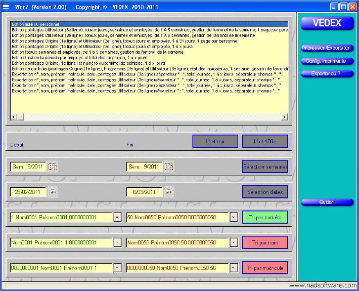Select report with '1 page par pers' at end
The height and width of the screenshot is (291, 359).
click(x=149, y=30)
